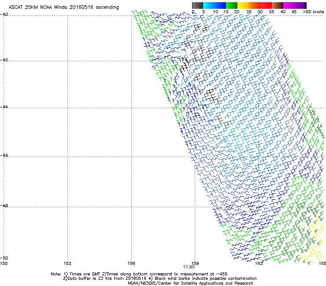Viewport: 326px width, 286px height.
Task: Click the '165' longitude axis label
Action: (x=322, y=264)
